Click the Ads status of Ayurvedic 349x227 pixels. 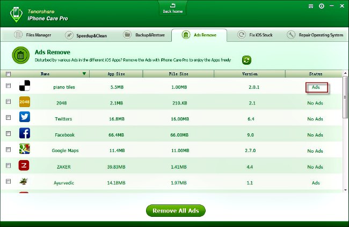coord(316,183)
